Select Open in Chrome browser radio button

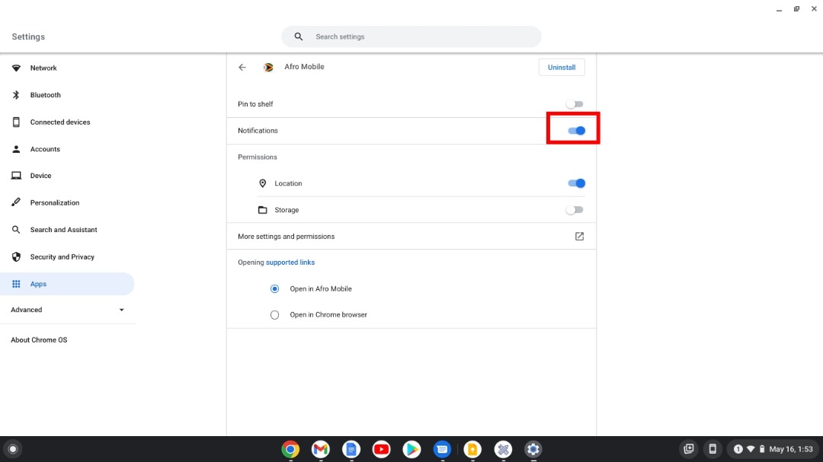pyautogui.click(x=274, y=315)
